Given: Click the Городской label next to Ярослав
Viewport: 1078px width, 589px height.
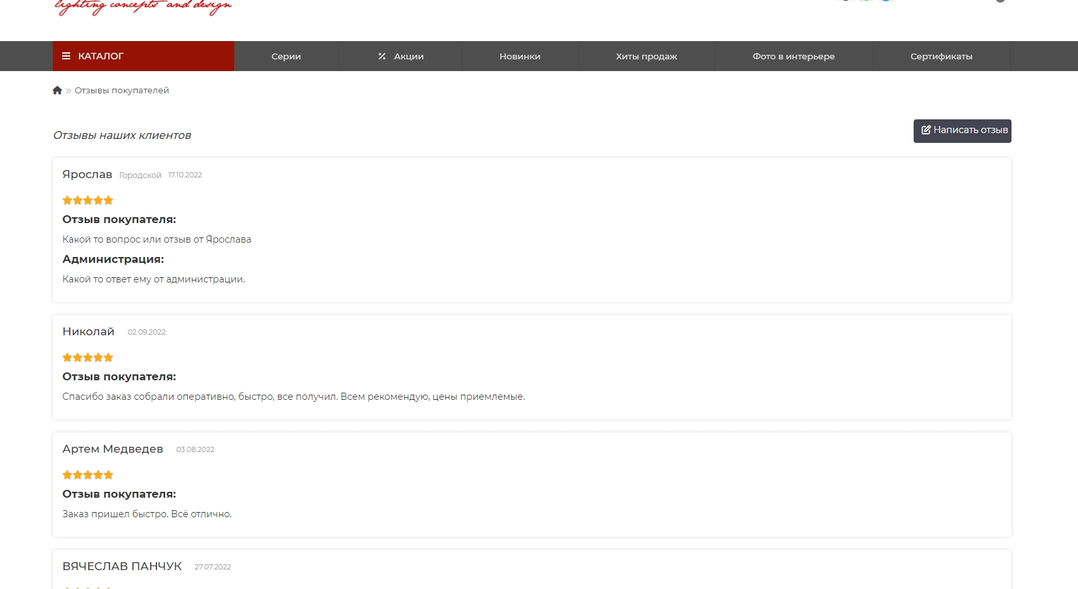Looking at the screenshot, I should click(x=140, y=175).
